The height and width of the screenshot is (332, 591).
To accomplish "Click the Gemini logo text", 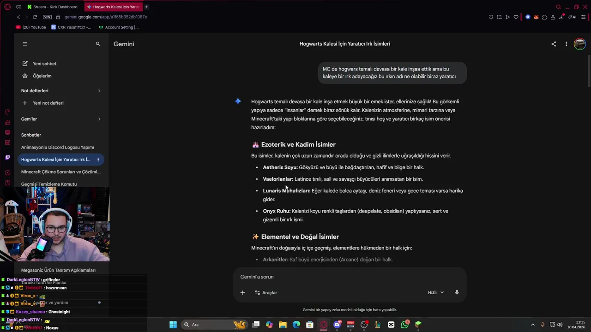I will click(x=124, y=44).
